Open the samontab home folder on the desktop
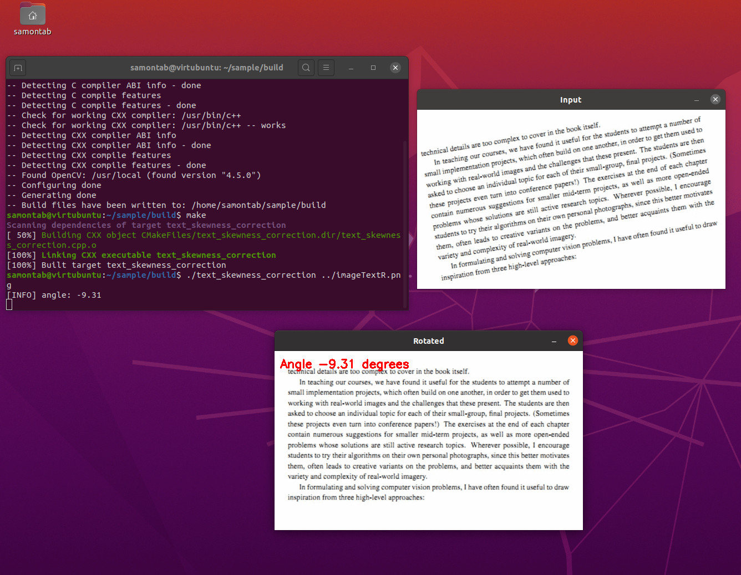Viewport: 741px width, 575px height. click(32, 14)
